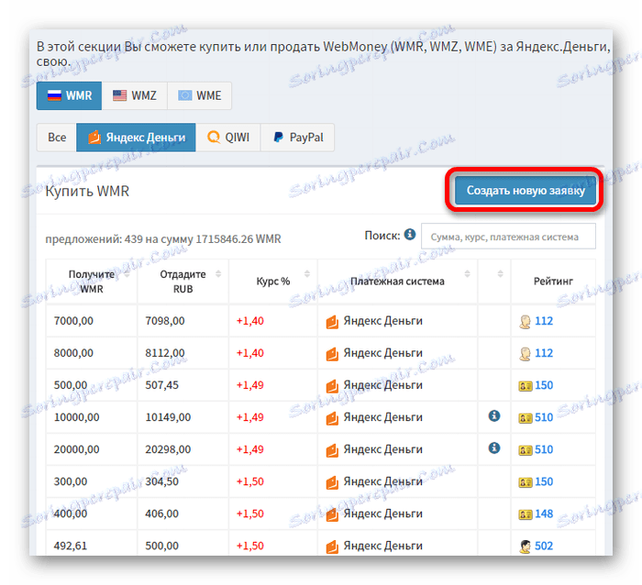
Task: Click the passport icon in 7000,00 row
Action: [x=525, y=322]
